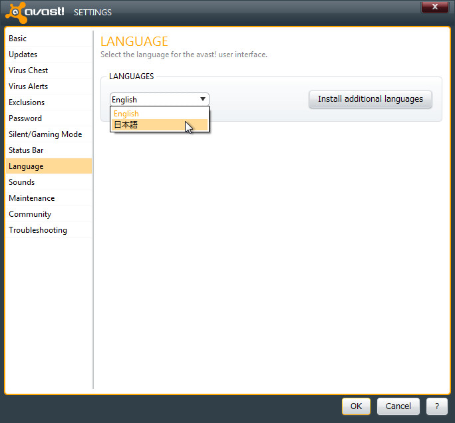The width and height of the screenshot is (455, 423).
Task: Click Install additional languages button
Action: [371, 99]
